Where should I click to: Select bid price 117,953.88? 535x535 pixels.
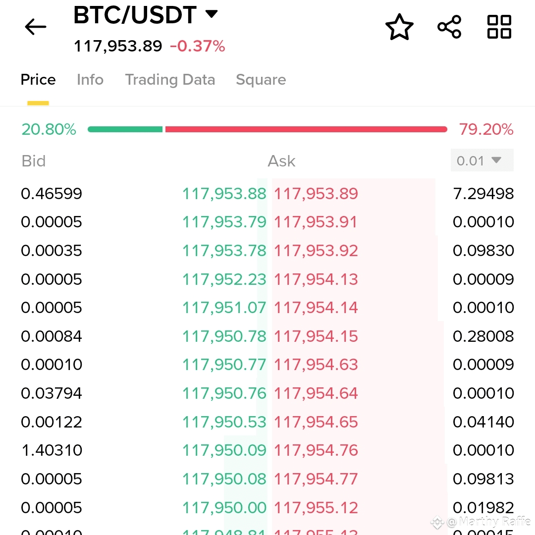[224, 194]
